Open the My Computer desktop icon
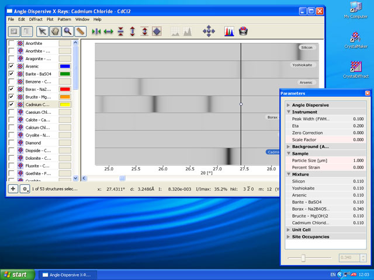The height and width of the screenshot is (280, 374). (x=356, y=10)
